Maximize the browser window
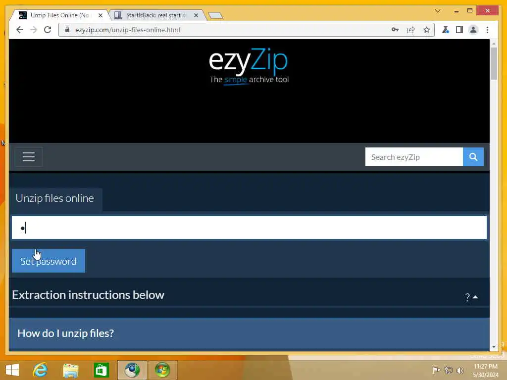The width and height of the screenshot is (507, 380). [x=470, y=11]
